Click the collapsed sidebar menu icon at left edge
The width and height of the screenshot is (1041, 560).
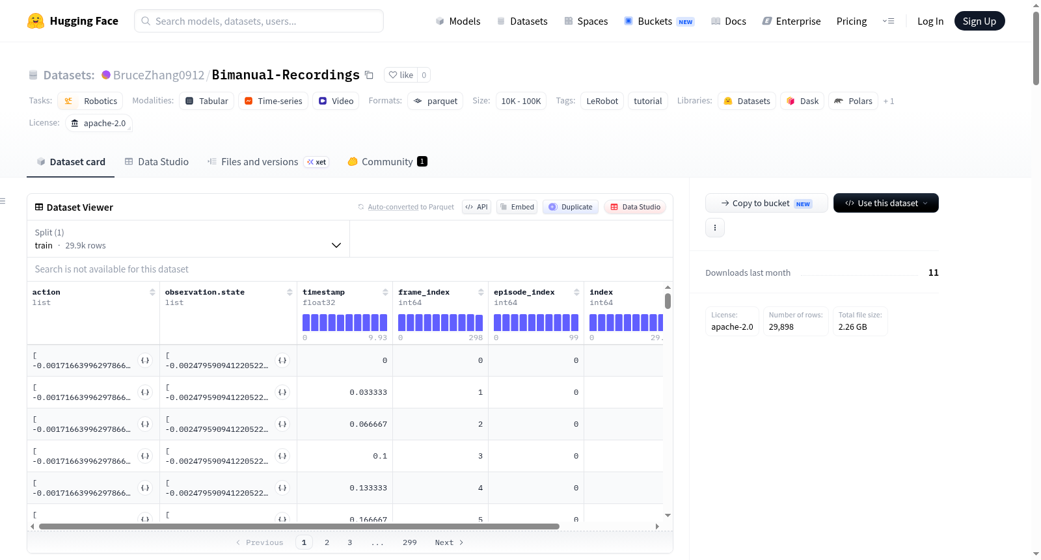coord(3,201)
